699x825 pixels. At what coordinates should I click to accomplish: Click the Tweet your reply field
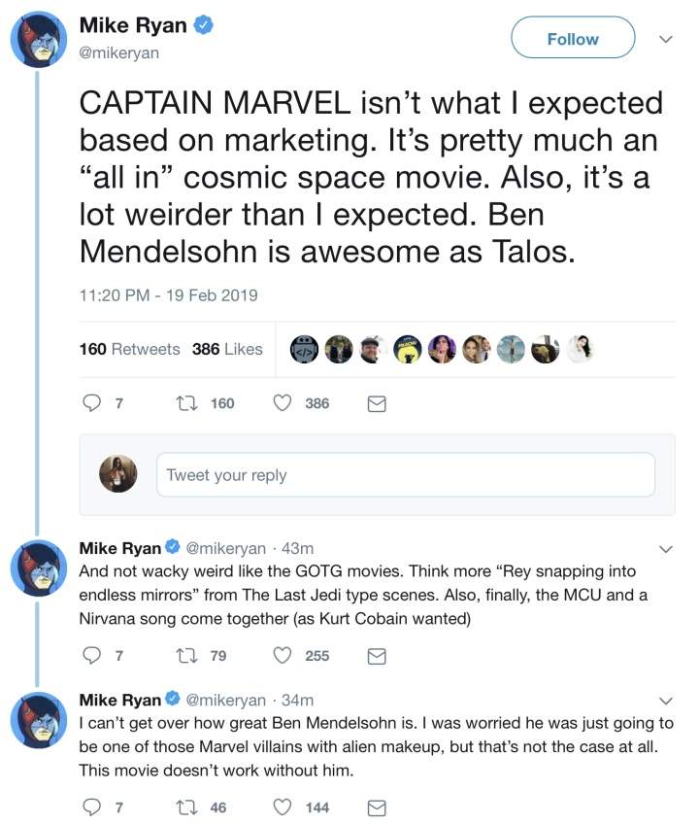coord(405,475)
